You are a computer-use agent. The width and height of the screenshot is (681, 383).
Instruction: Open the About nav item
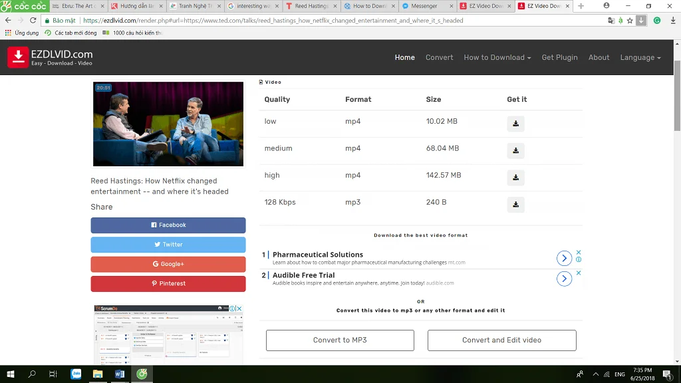click(x=599, y=57)
